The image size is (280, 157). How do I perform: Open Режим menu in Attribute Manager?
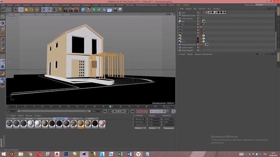(183, 54)
